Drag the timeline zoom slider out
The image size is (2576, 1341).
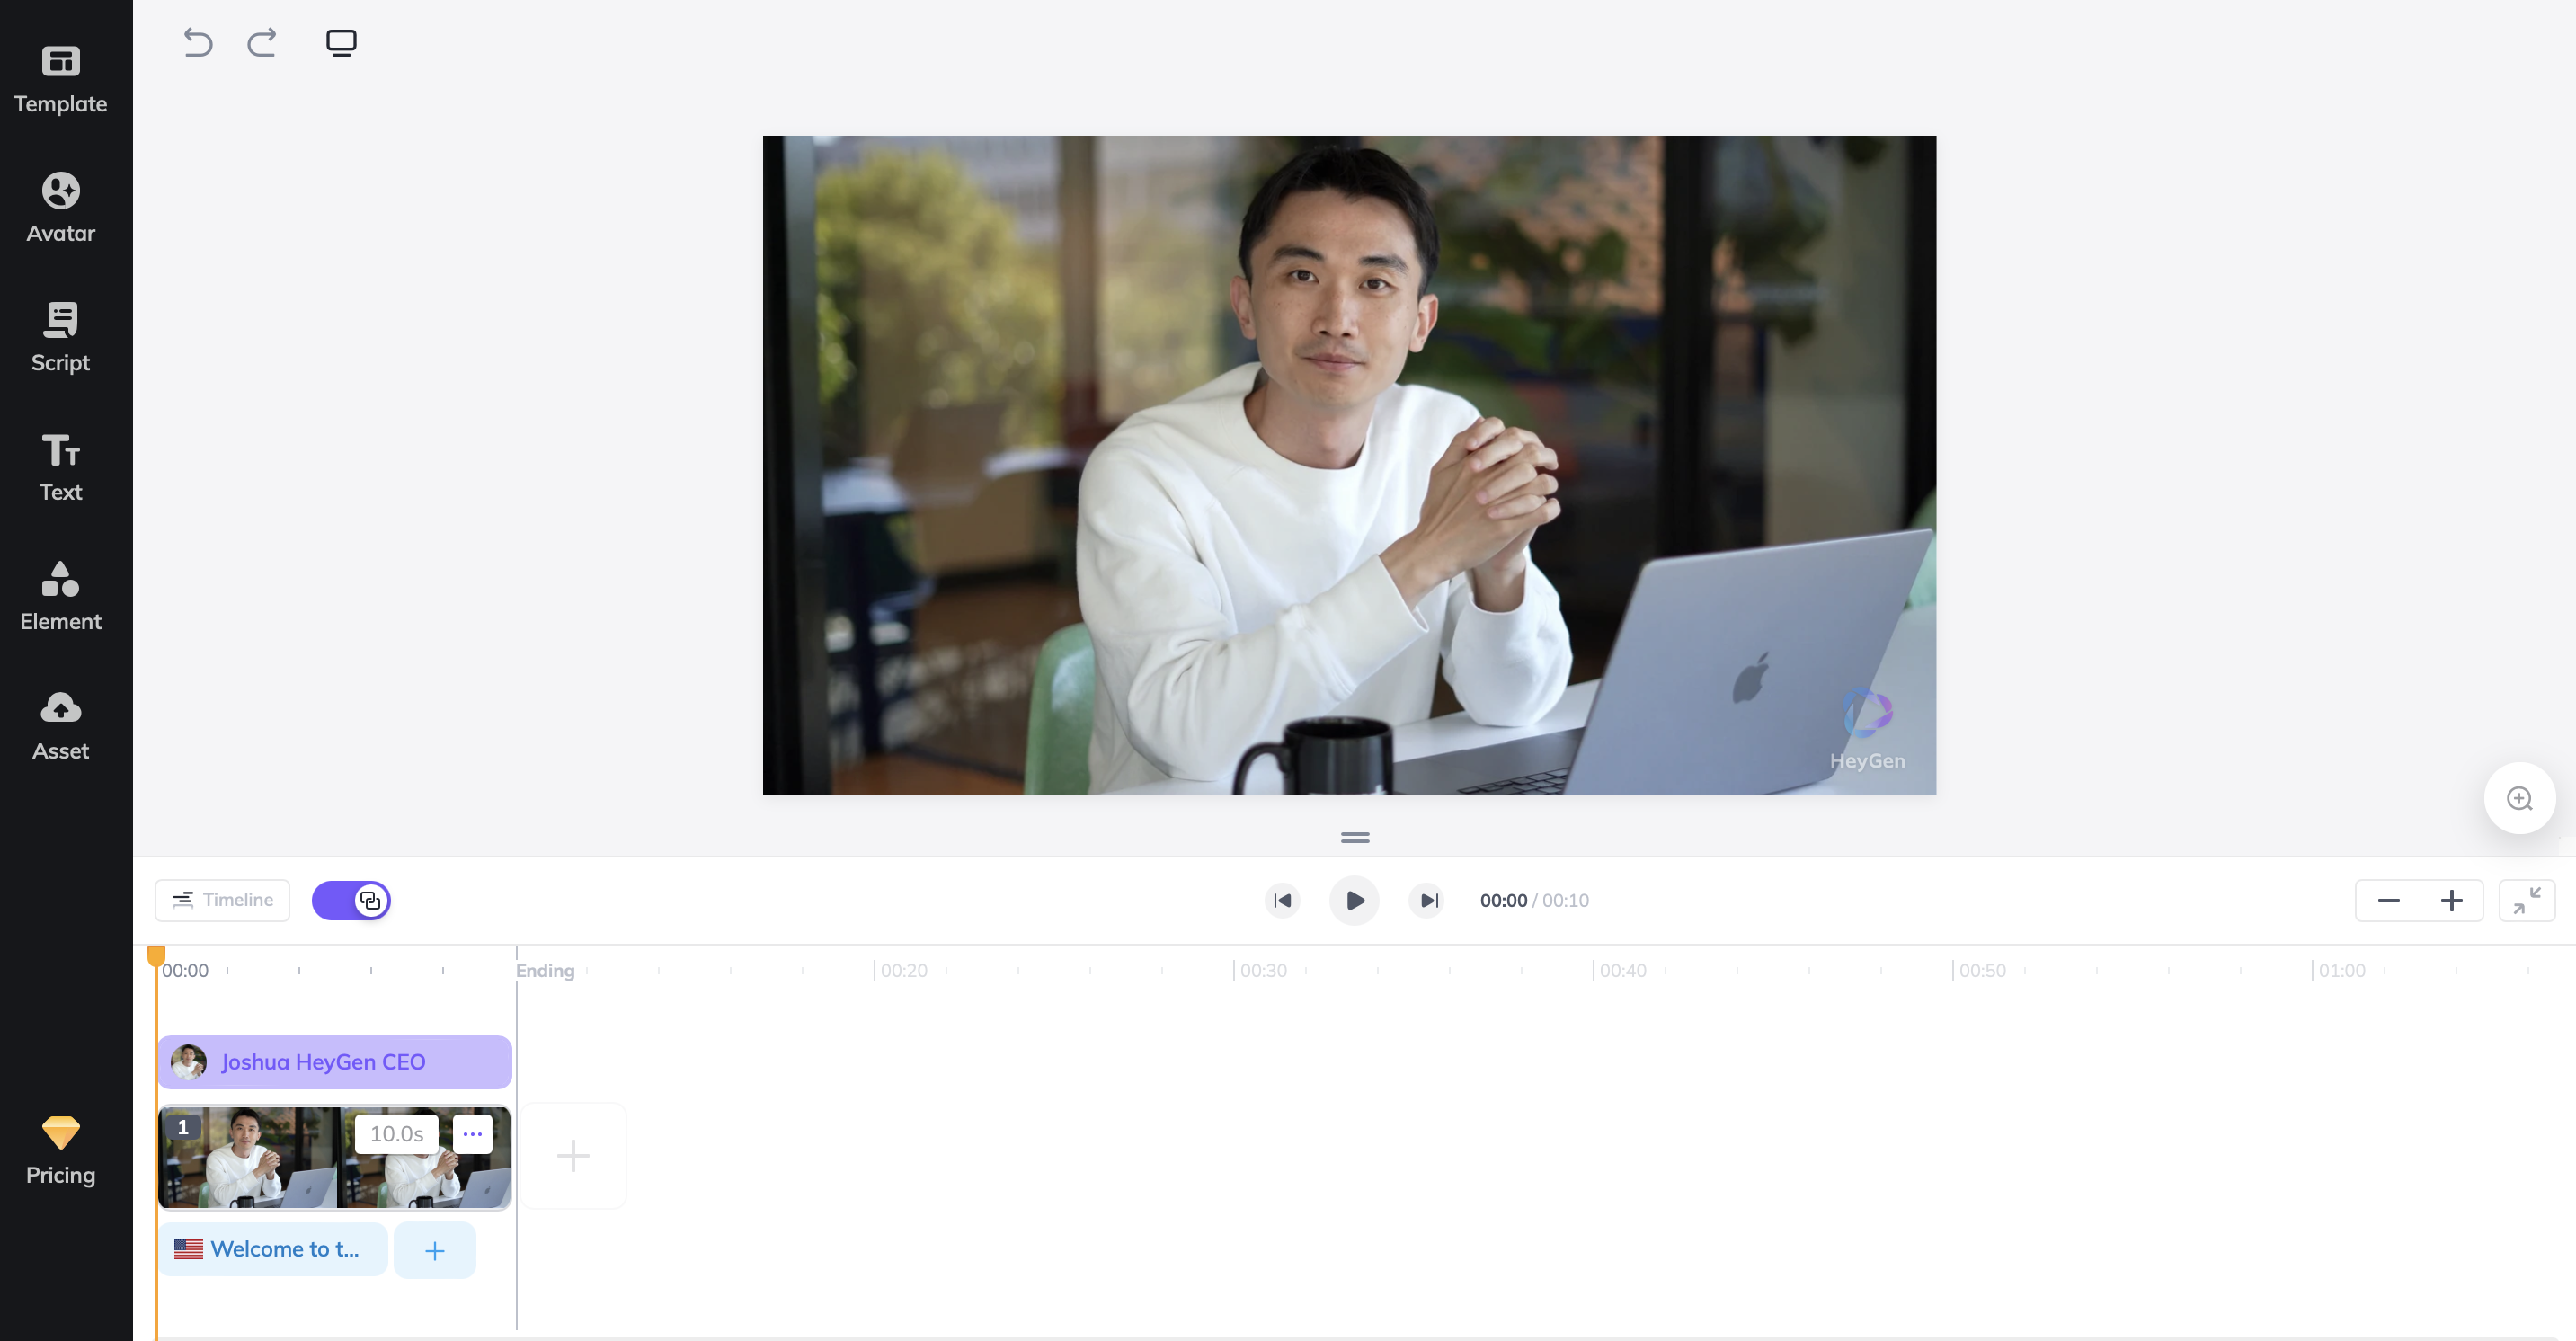click(x=2387, y=900)
